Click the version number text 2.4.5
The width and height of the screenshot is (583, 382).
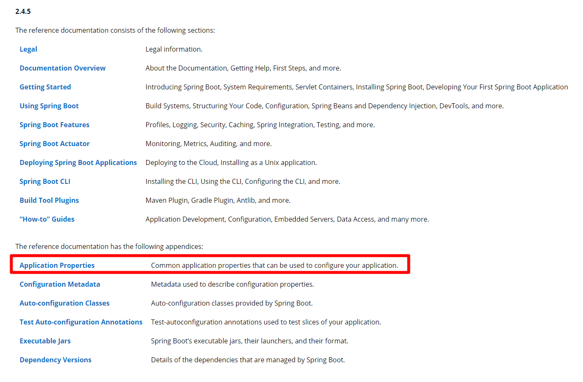[x=23, y=11]
